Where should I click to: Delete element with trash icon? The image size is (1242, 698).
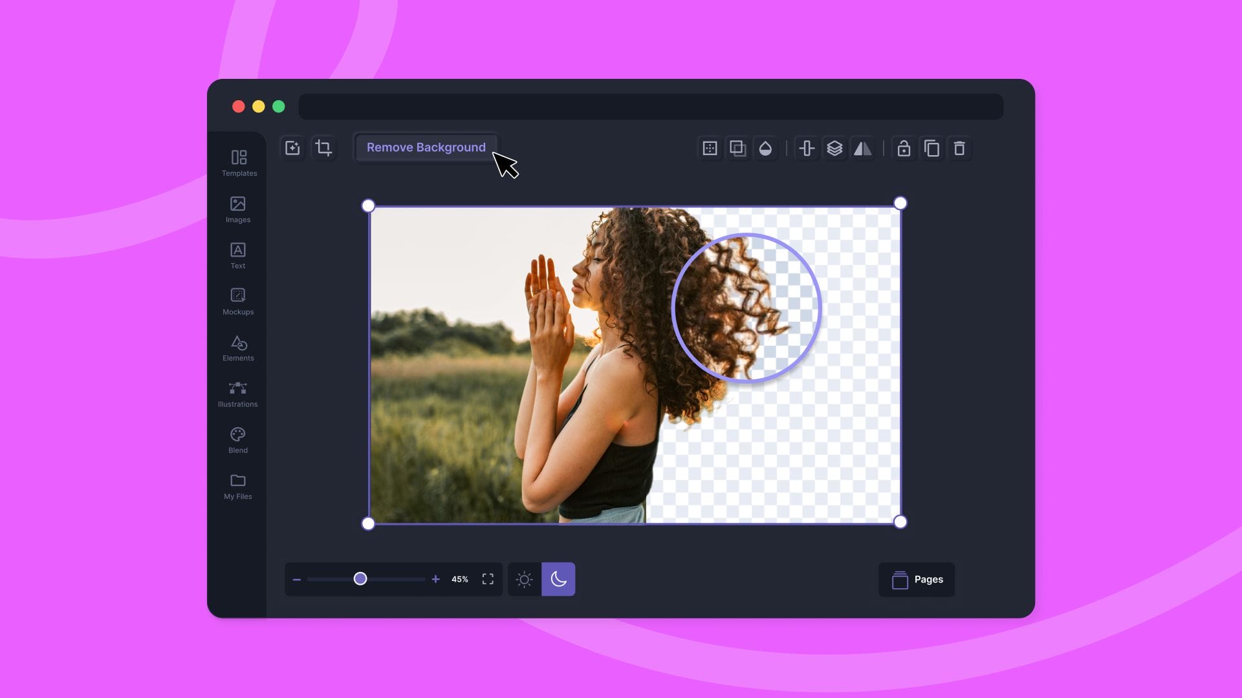959,149
